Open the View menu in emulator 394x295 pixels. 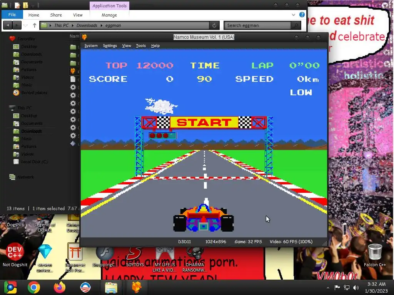click(126, 46)
